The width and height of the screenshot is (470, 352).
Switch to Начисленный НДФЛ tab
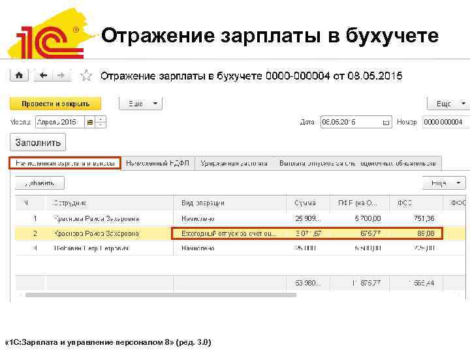pos(158,163)
